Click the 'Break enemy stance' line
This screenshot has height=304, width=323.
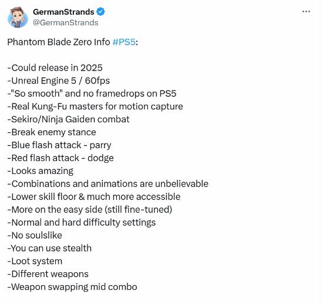coord(52,132)
